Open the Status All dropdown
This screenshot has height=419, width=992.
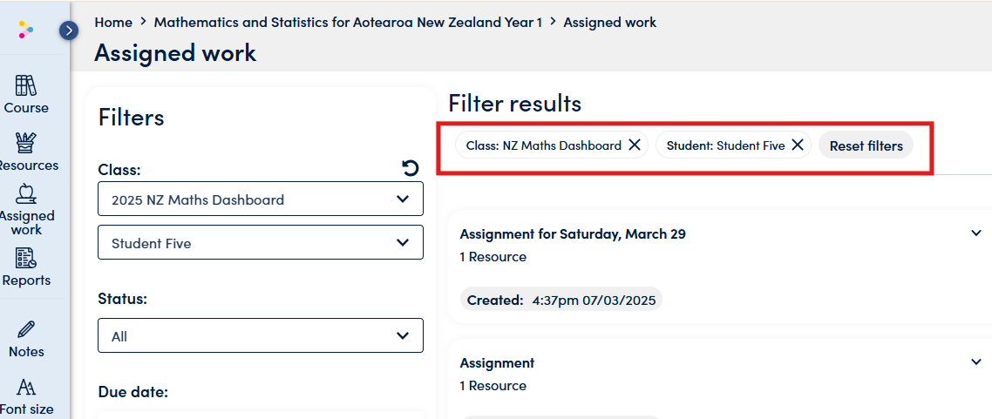pos(261,335)
